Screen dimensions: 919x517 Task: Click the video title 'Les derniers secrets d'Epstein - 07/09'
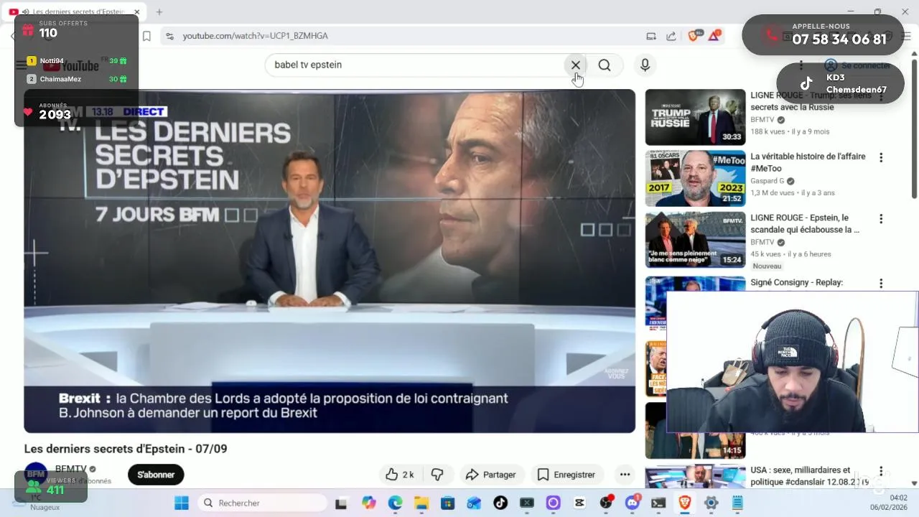tap(126, 449)
